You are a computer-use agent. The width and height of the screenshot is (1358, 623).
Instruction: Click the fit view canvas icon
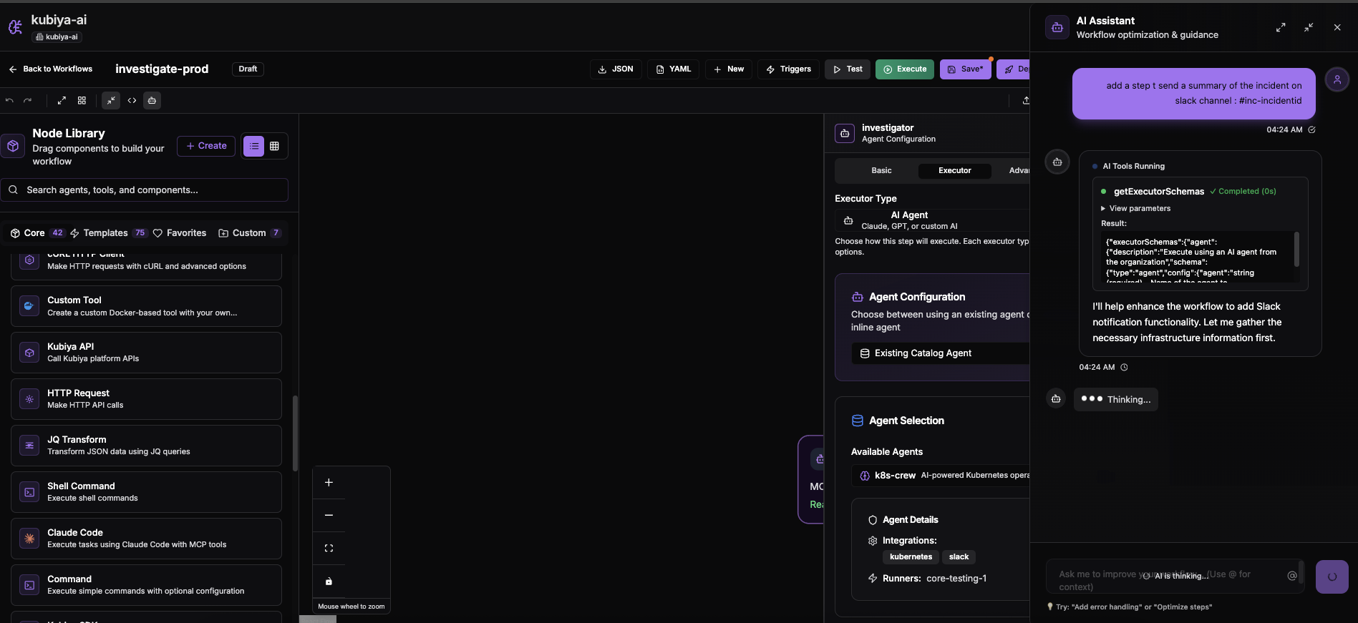click(x=329, y=549)
